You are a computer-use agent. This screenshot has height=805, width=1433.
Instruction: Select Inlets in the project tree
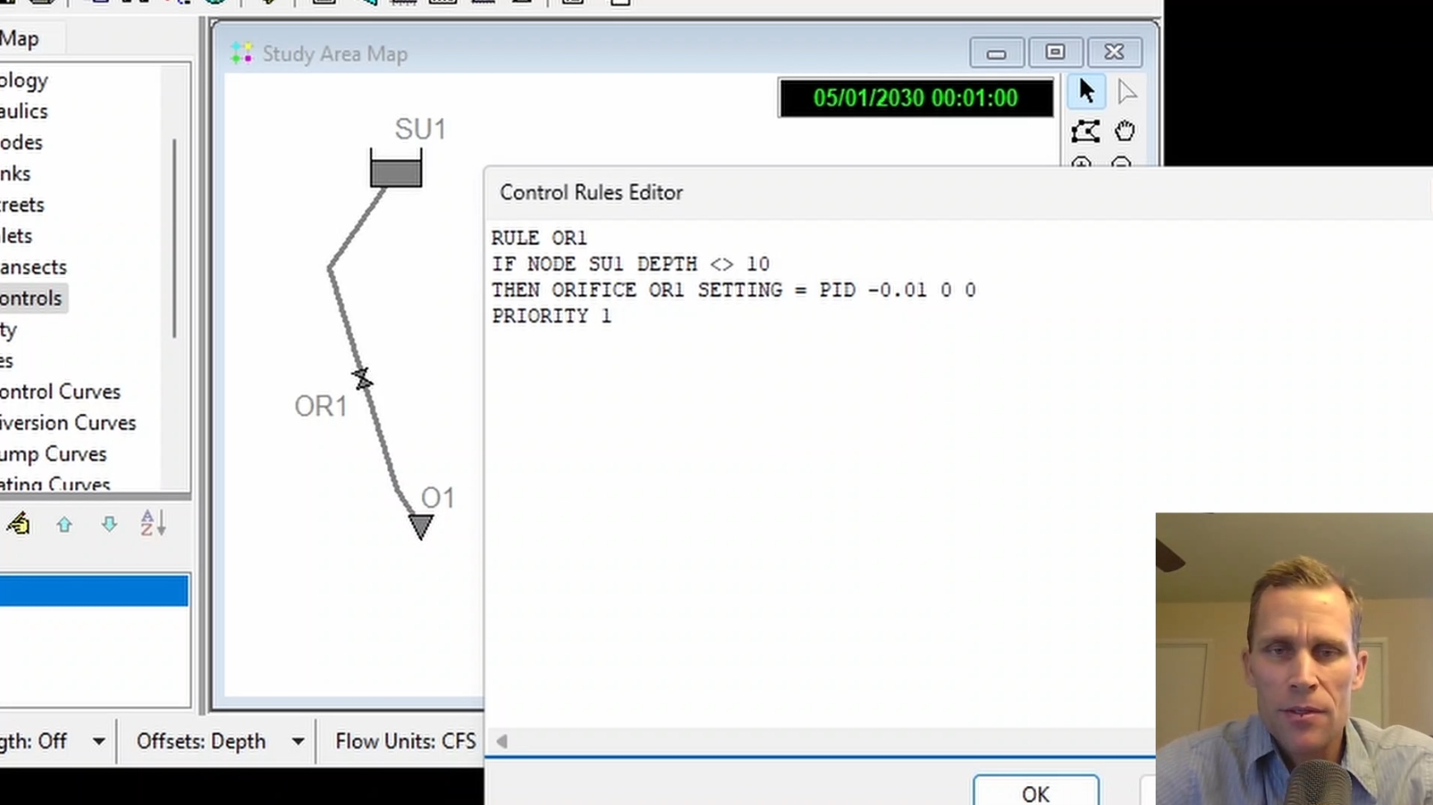pos(17,236)
